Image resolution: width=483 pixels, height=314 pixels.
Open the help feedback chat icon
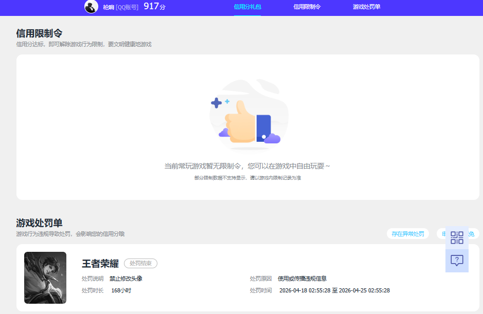click(x=457, y=261)
